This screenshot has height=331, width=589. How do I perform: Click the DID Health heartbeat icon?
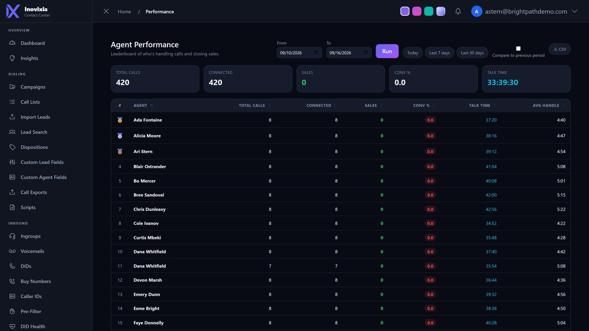pyautogui.click(x=12, y=327)
